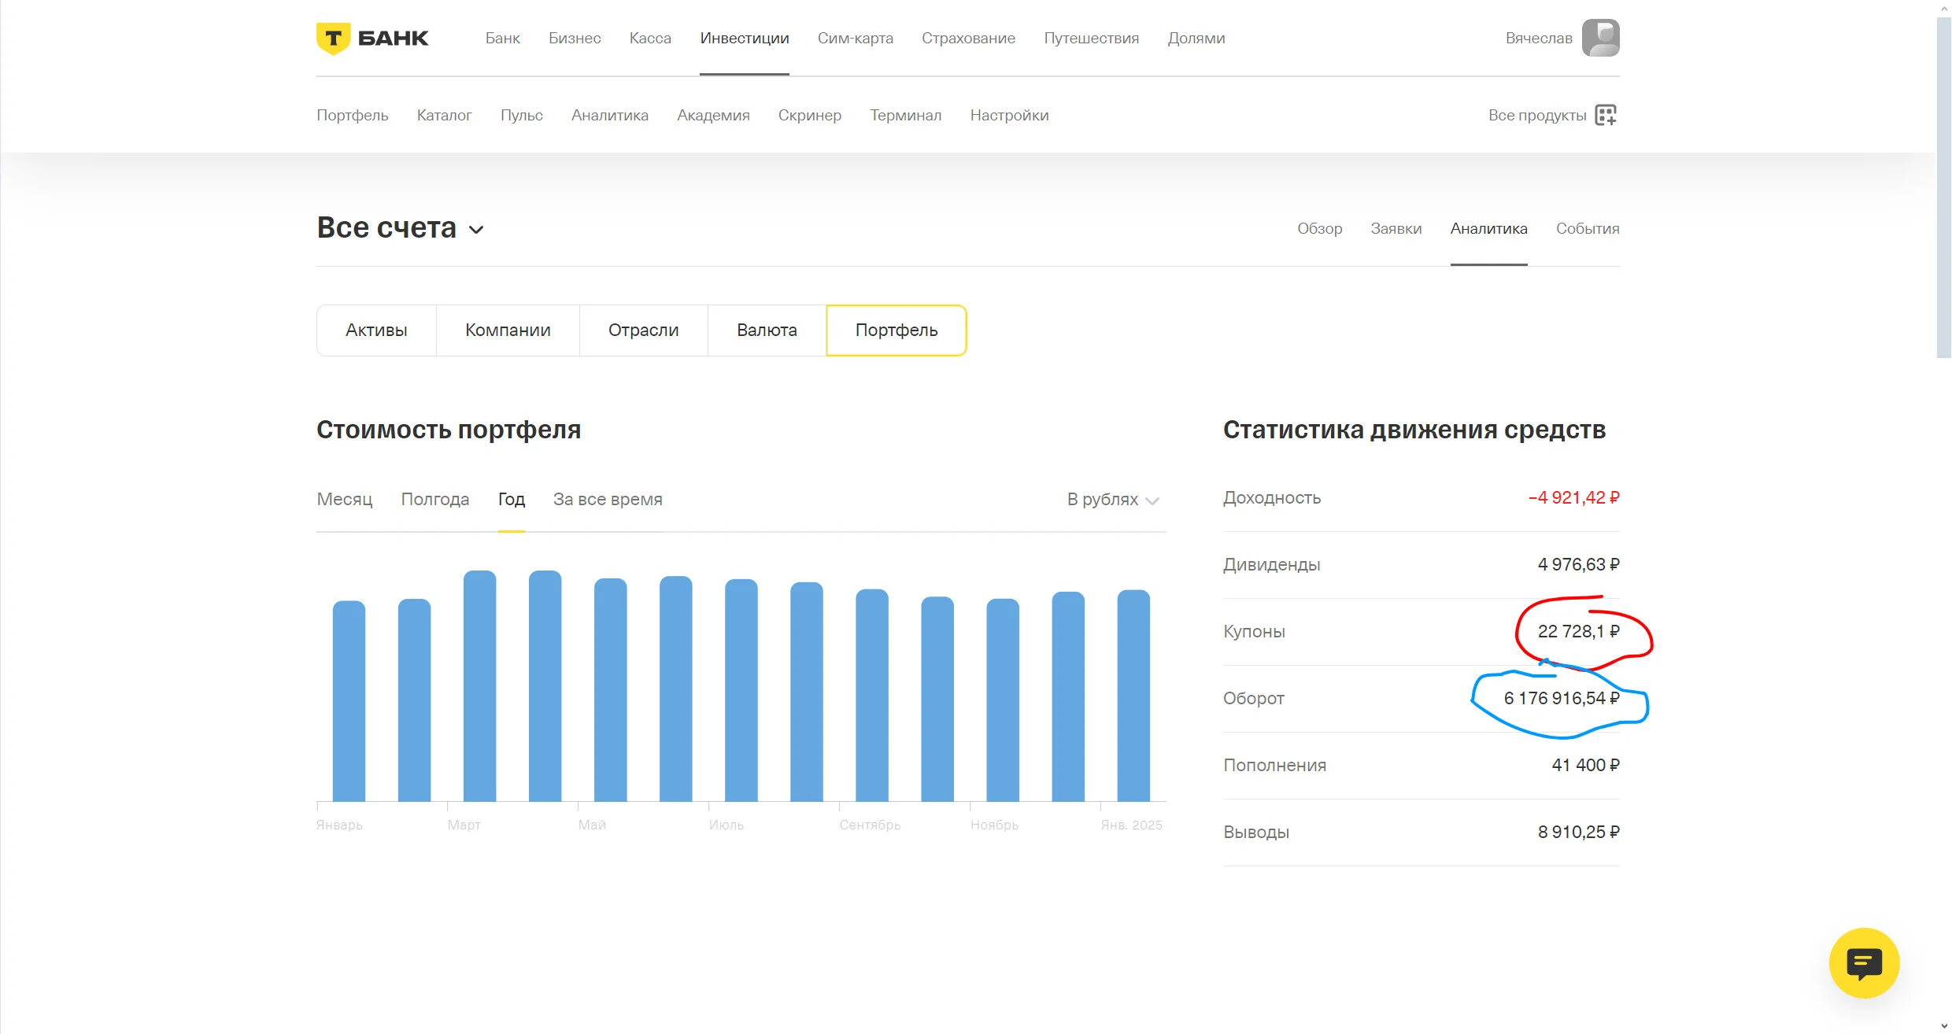The image size is (1952, 1034).
Task: Choose the Полгода period
Action: coord(434,500)
